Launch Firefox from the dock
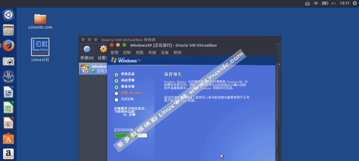This screenshot has height=161, width=359. pyautogui.click(x=8, y=45)
